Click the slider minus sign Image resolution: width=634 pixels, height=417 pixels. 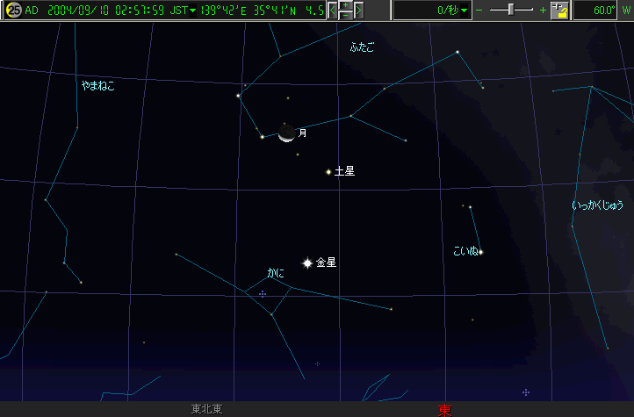(480, 11)
